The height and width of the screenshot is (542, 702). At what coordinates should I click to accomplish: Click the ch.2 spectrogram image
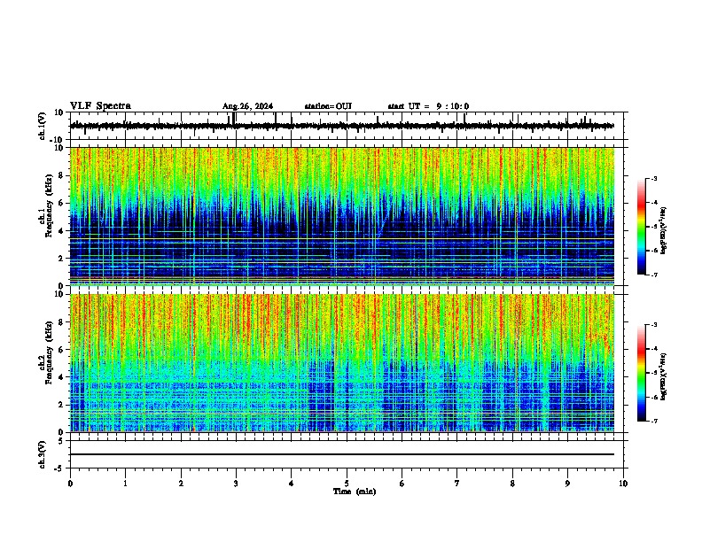tap(342, 363)
